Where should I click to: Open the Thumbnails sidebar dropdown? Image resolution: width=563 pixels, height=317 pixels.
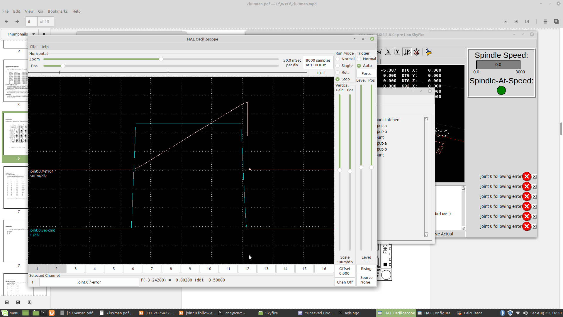tap(21, 34)
